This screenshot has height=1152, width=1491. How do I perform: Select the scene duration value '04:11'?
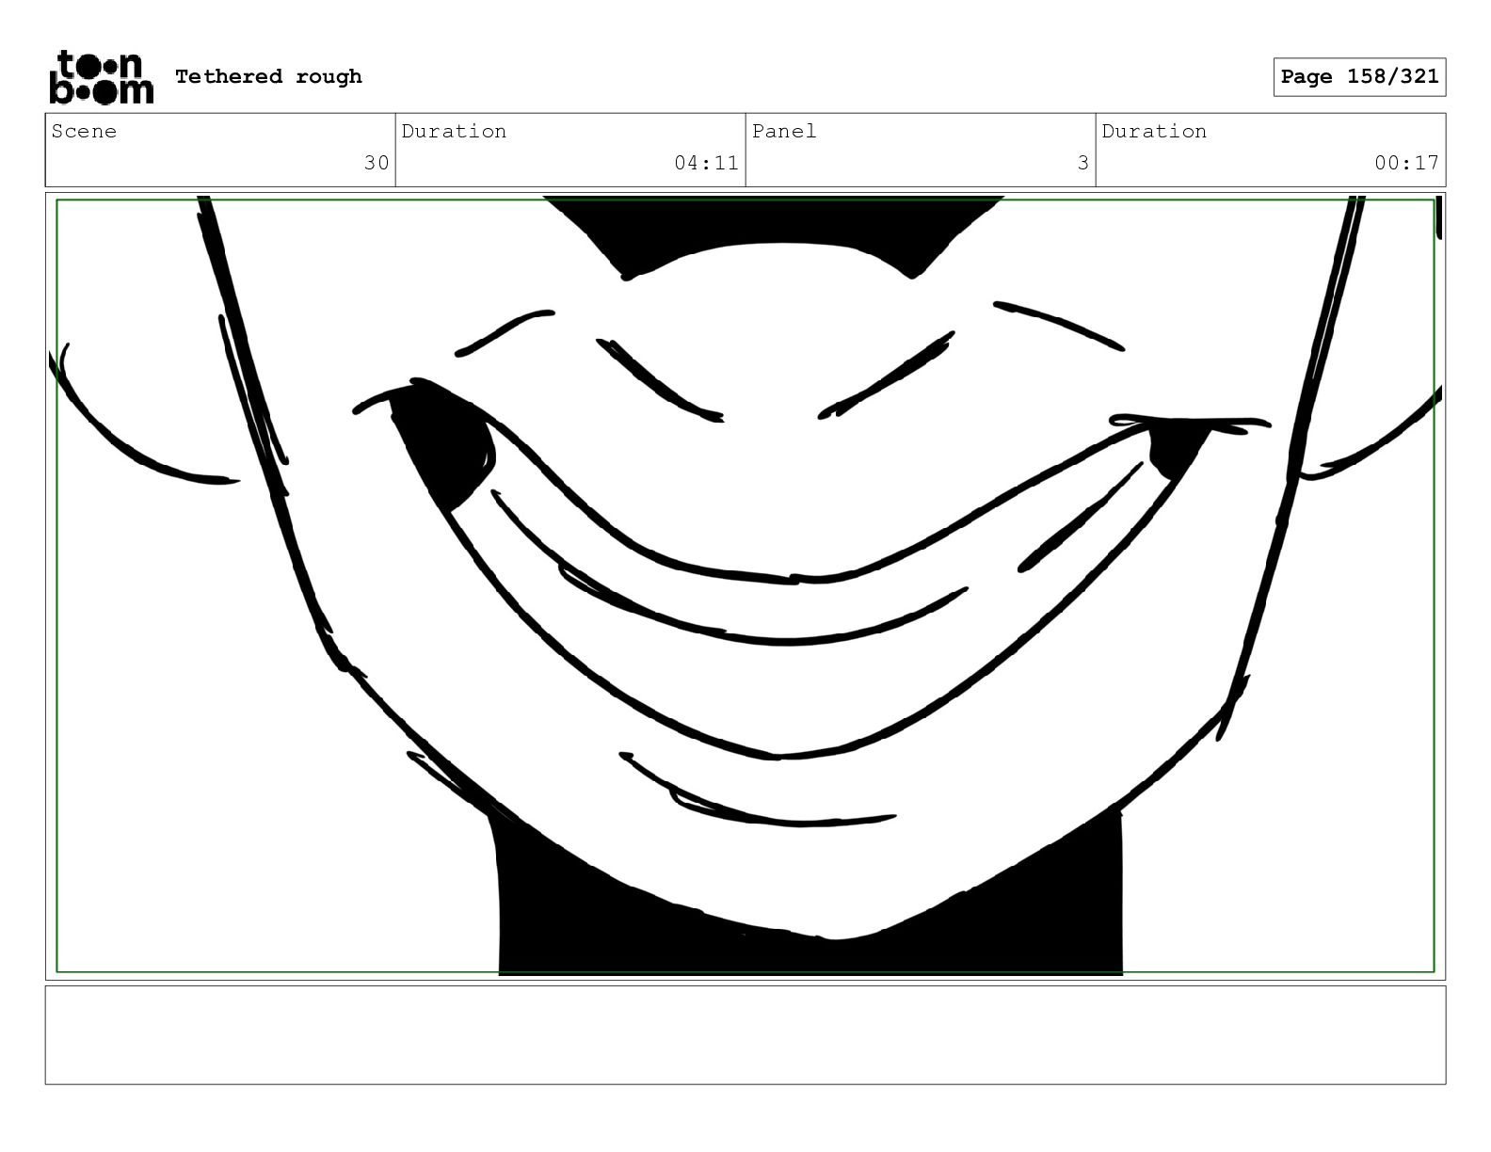click(x=706, y=163)
